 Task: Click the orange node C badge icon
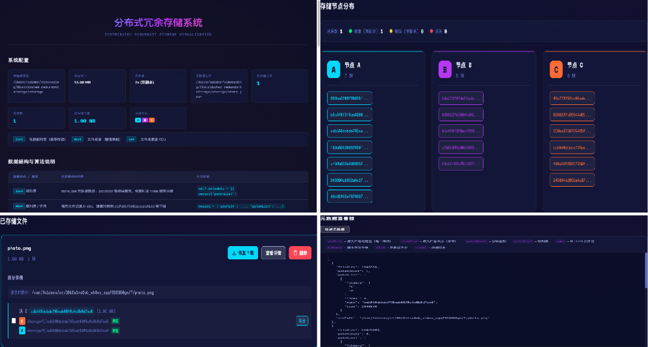(x=556, y=70)
